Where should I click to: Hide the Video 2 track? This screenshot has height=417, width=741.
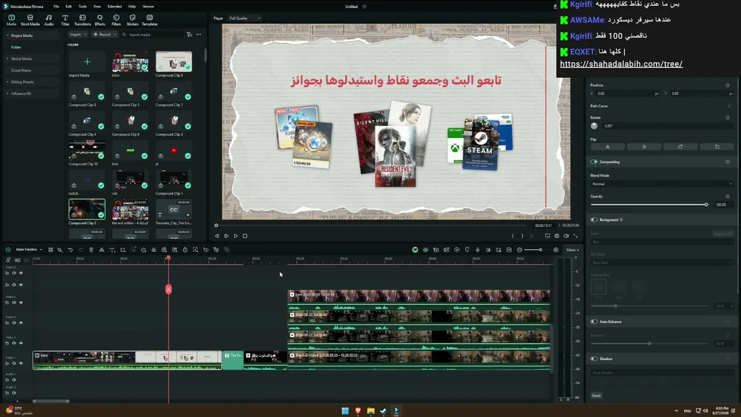coord(21,343)
